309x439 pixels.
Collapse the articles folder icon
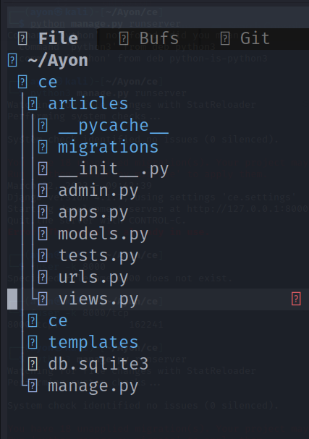click(x=33, y=103)
